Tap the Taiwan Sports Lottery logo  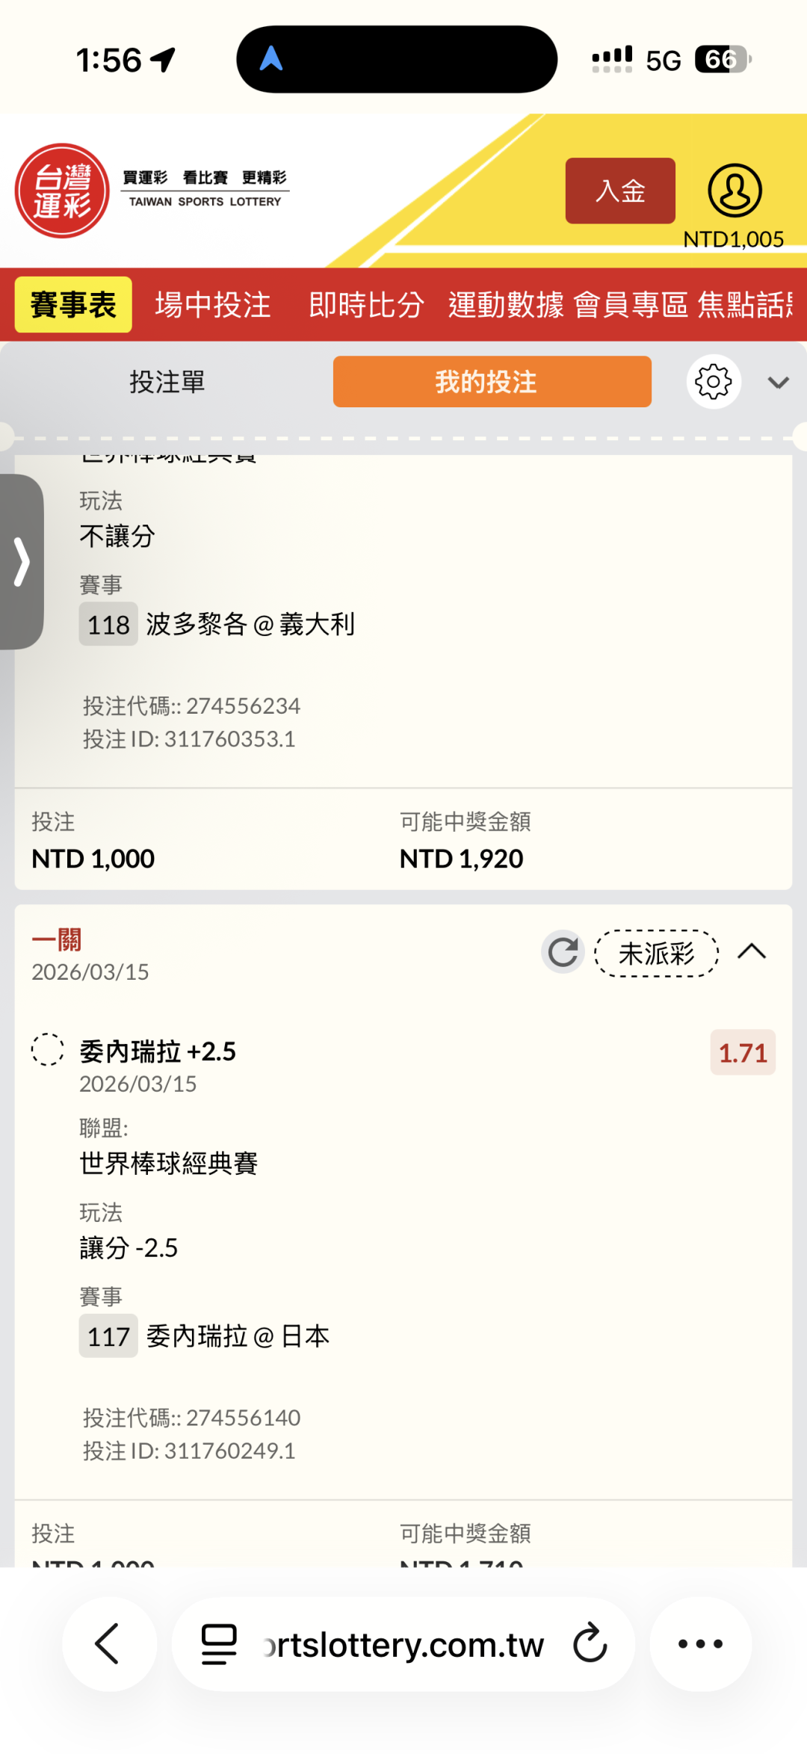tap(63, 191)
